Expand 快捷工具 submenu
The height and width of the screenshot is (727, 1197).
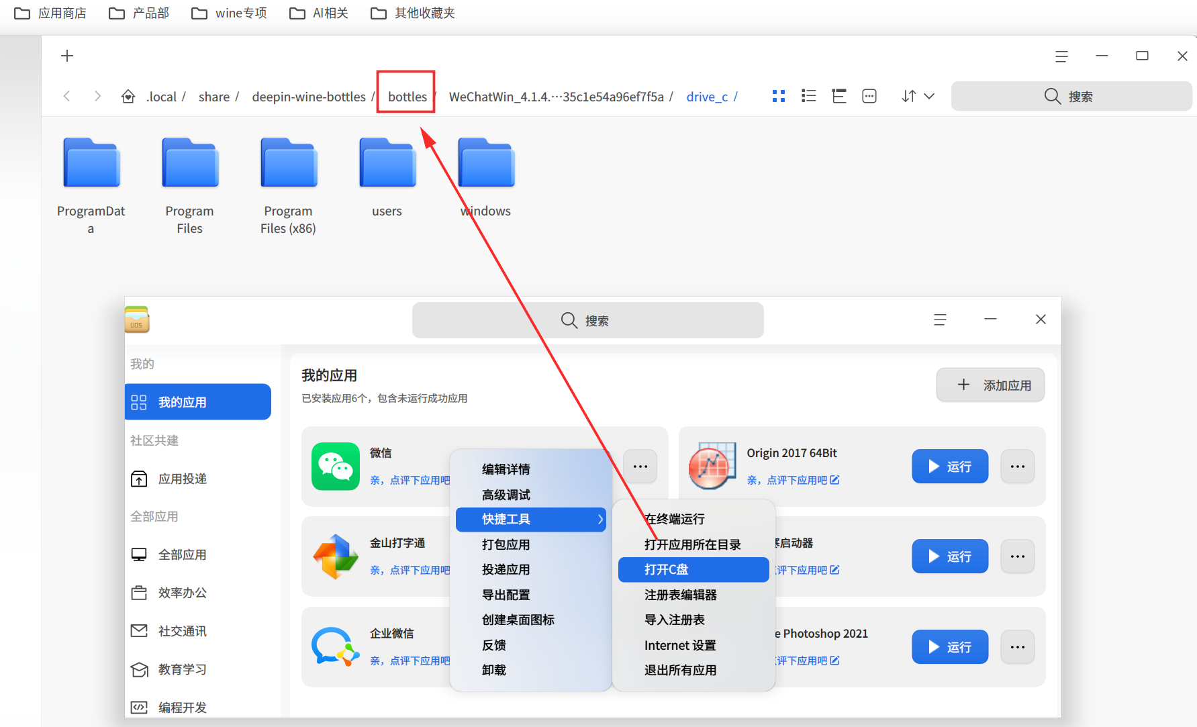pyautogui.click(x=531, y=520)
